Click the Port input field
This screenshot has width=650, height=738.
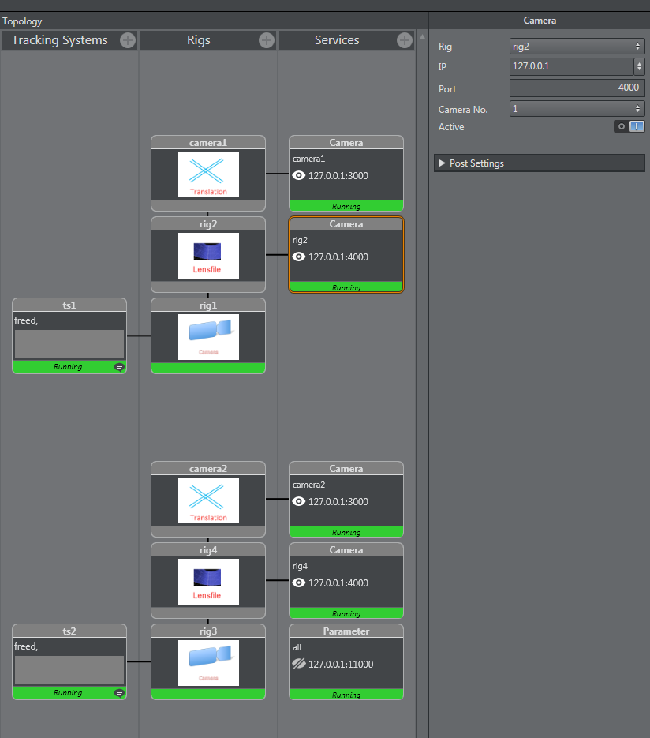[x=577, y=88]
